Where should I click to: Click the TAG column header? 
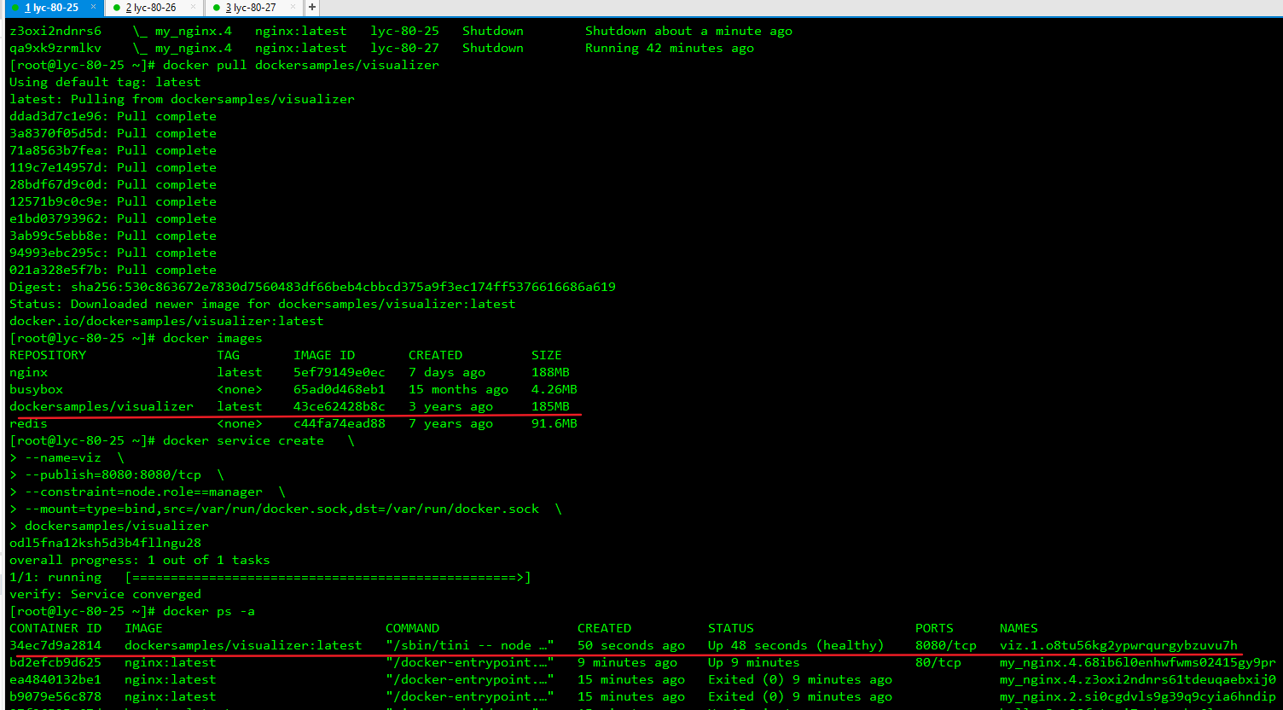coord(228,355)
